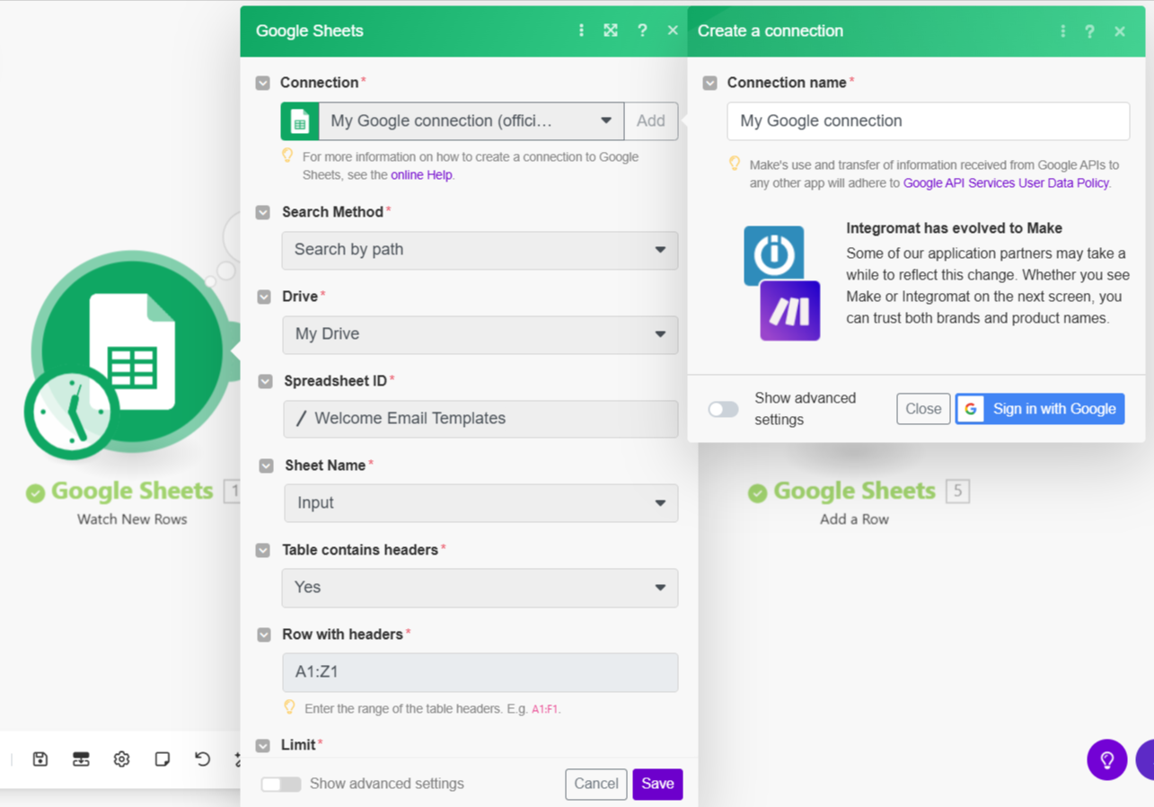Toggle the Limit field checkbox
This screenshot has width=1154, height=807.
click(263, 745)
